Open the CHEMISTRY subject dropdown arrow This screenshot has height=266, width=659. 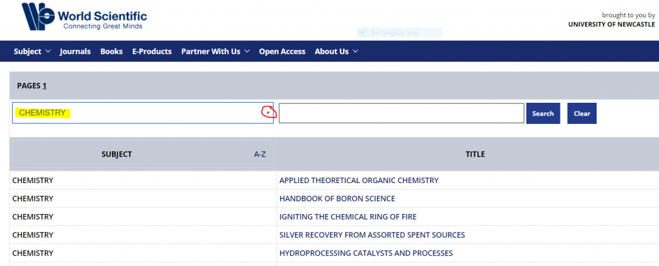pos(268,112)
